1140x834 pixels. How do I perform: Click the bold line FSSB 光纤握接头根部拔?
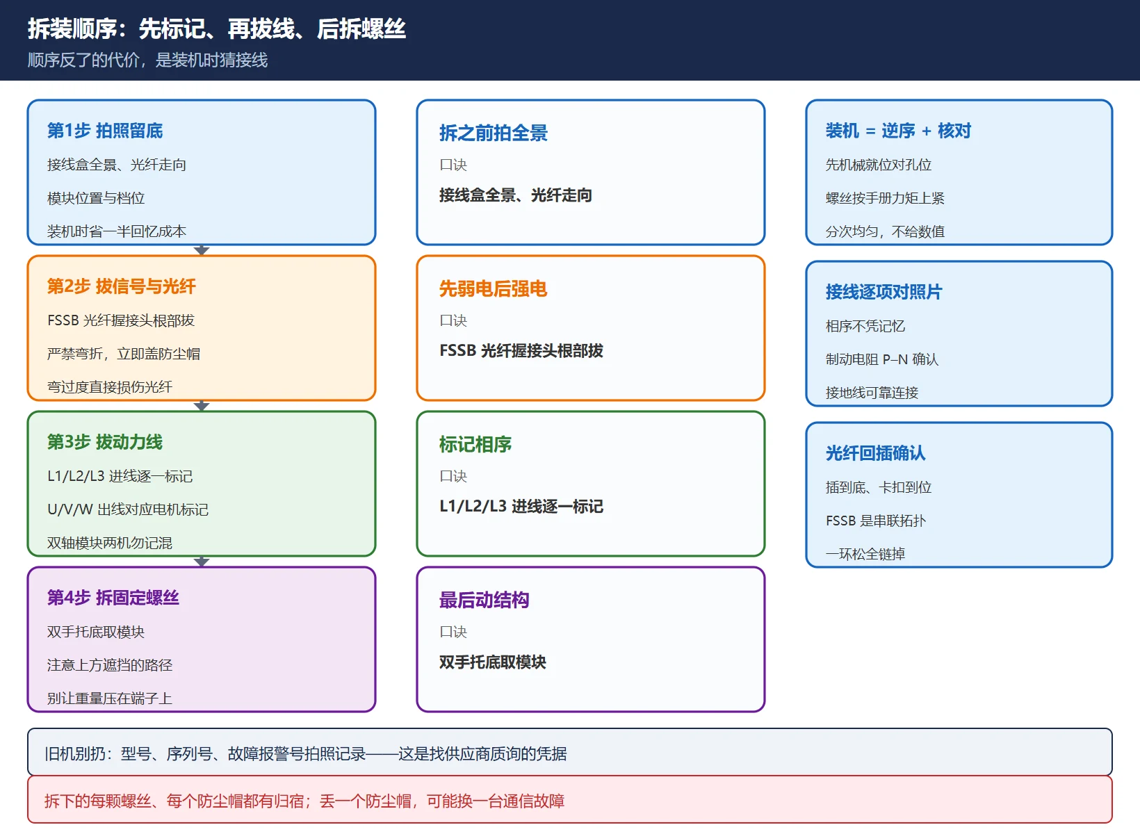point(521,351)
